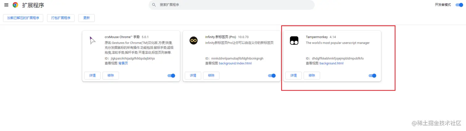
Task: Click the 更新 update button
Action: pos(87,18)
